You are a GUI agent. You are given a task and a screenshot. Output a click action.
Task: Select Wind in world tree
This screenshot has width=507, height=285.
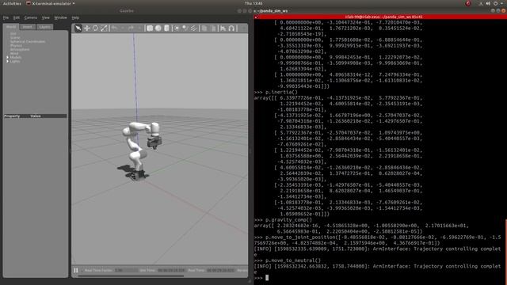(x=14, y=53)
